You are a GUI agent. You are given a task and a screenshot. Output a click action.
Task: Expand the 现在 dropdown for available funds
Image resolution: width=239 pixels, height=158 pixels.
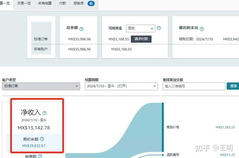pos(140,28)
